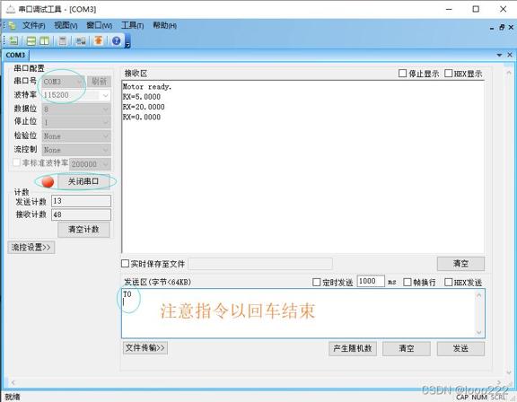Image resolution: width=517 pixels, height=402 pixels.
Task: Open the toolbar options overflow arrow
Action: (x=128, y=44)
